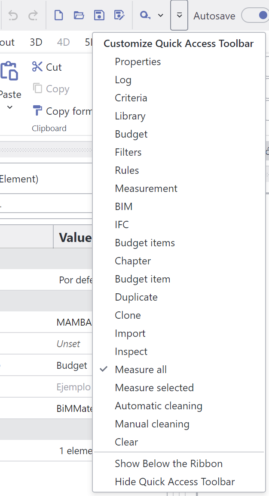Select Duplicate in the customize menu
This screenshot has height=496, width=269.
point(179,297)
